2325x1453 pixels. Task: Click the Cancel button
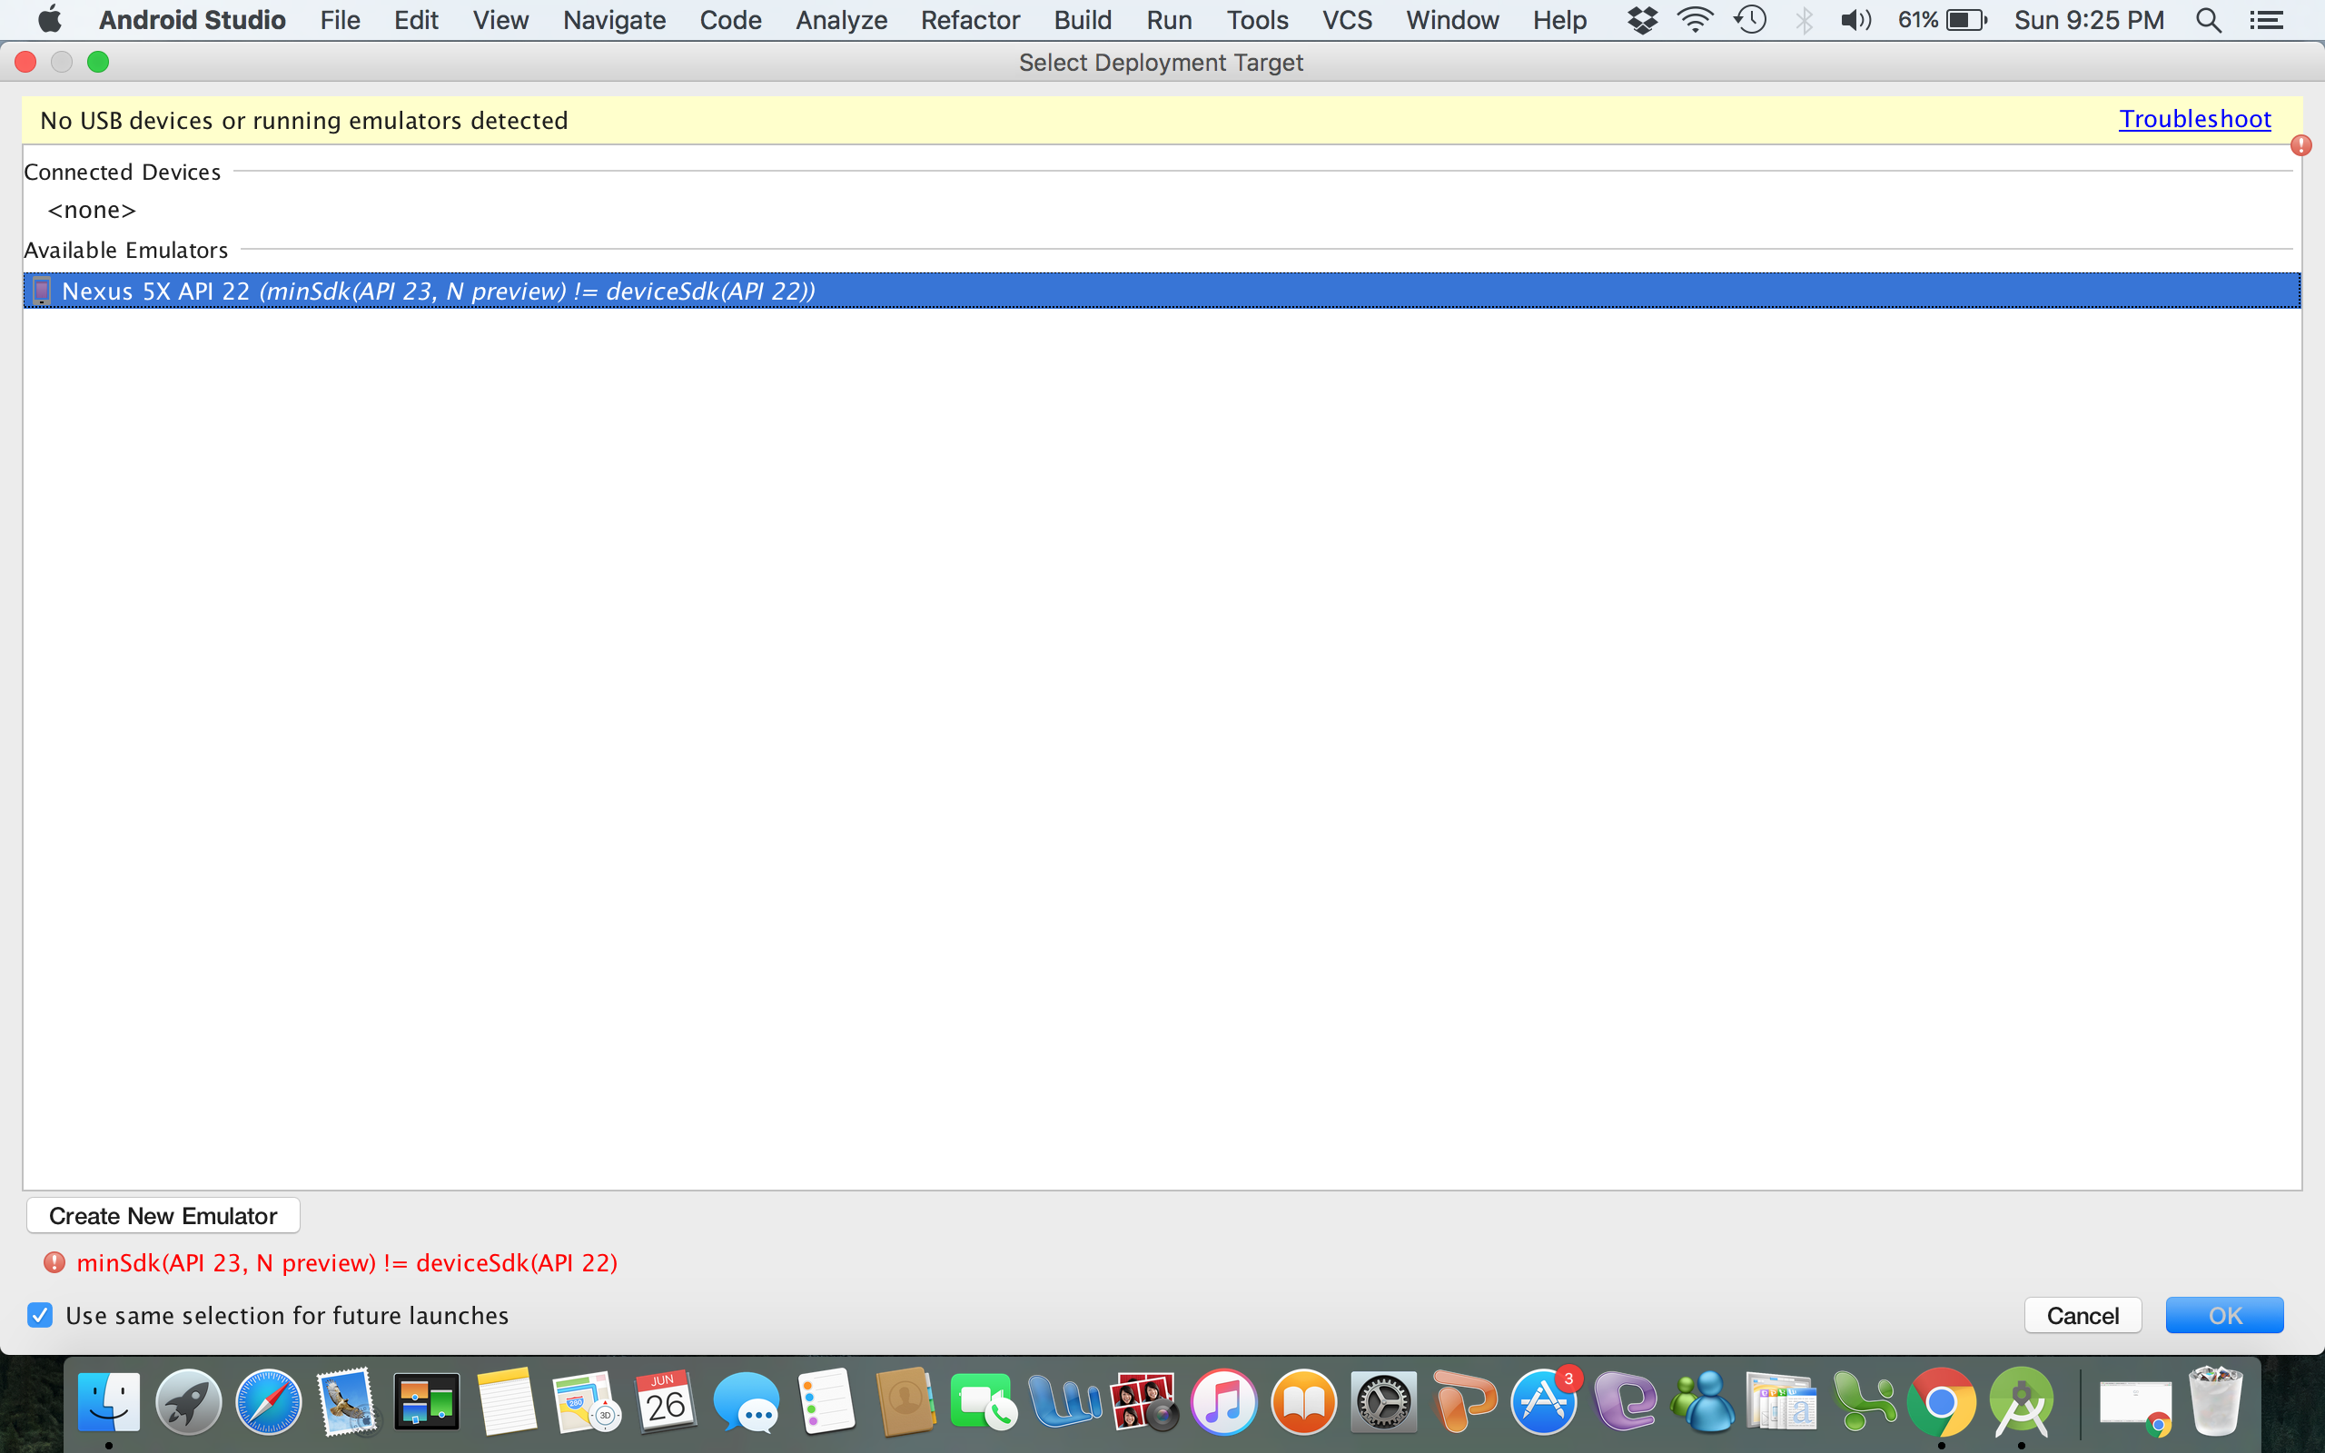click(x=2083, y=1315)
